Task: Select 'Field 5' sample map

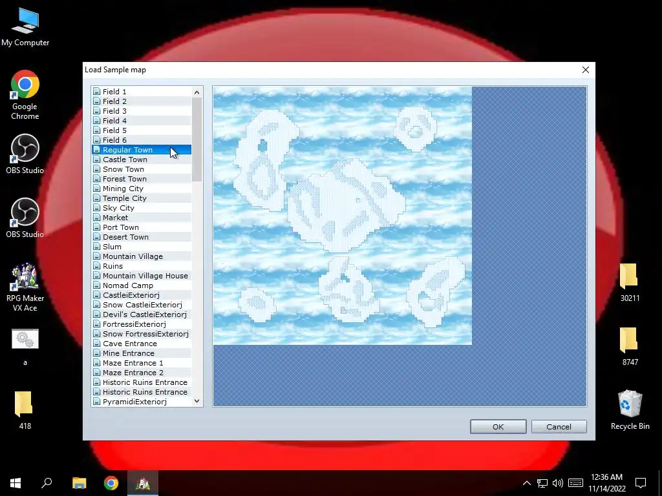Action: click(x=142, y=130)
